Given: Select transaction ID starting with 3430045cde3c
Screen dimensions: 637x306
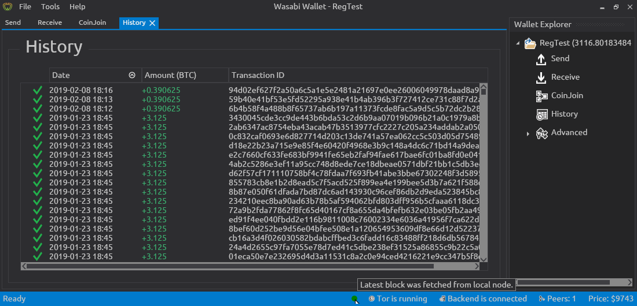Looking at the screenshot, I should [x=354, y=118].
